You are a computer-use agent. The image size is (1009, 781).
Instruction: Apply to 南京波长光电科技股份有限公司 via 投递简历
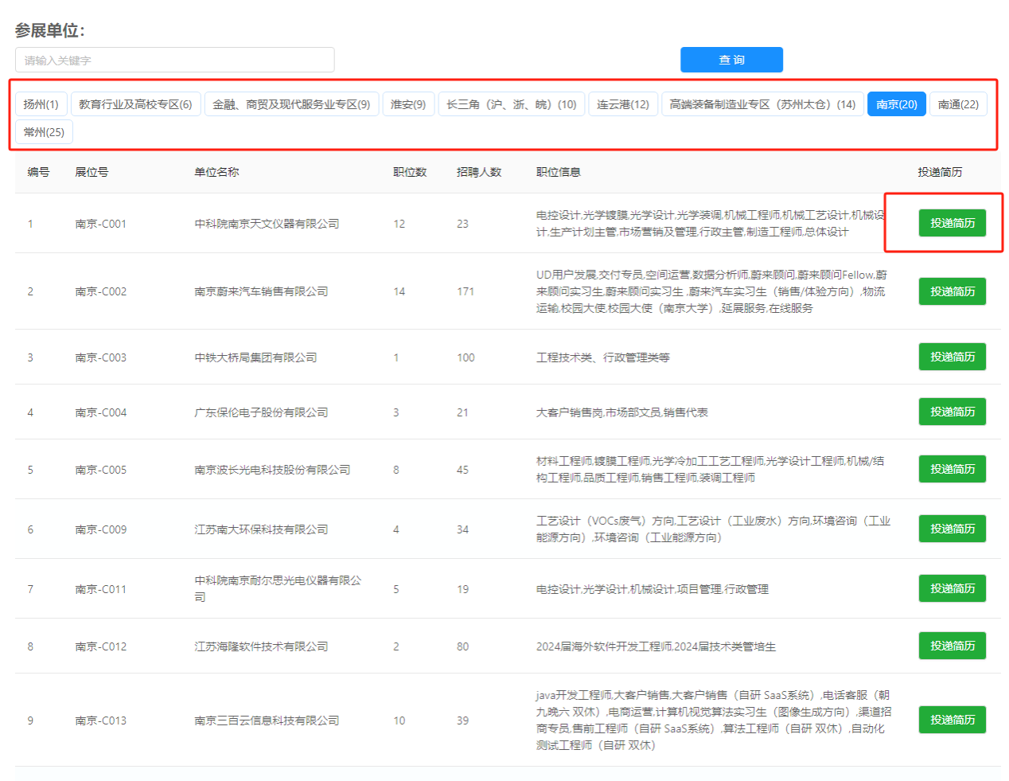[952, 469]
